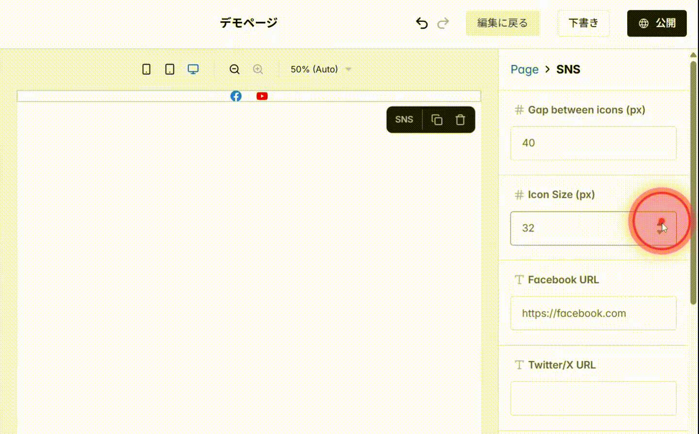The height and width of the screenshot is (434, 699).
Task: Select the SNS breadcrumb item
Action: (x=568, y=69)
